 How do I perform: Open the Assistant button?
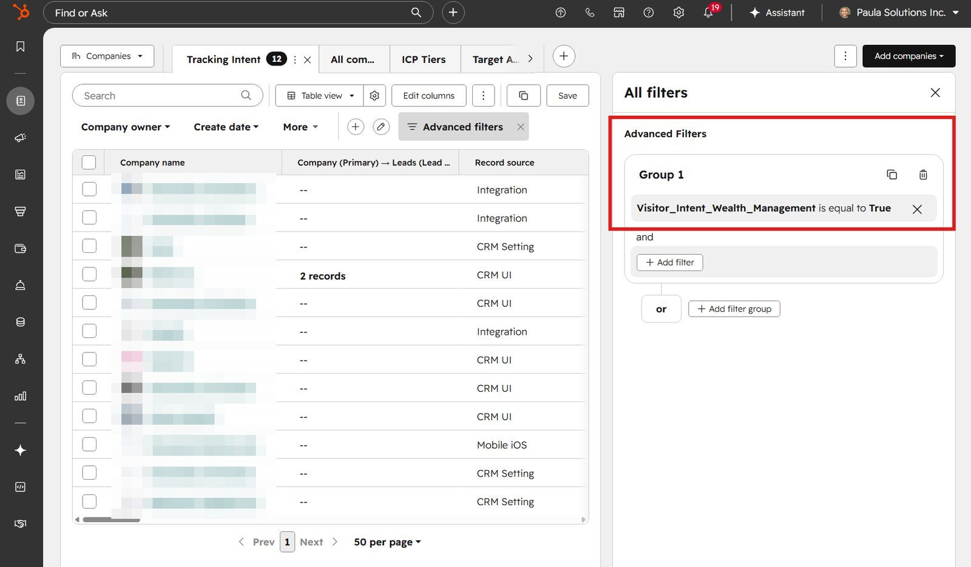click(777, 12)
